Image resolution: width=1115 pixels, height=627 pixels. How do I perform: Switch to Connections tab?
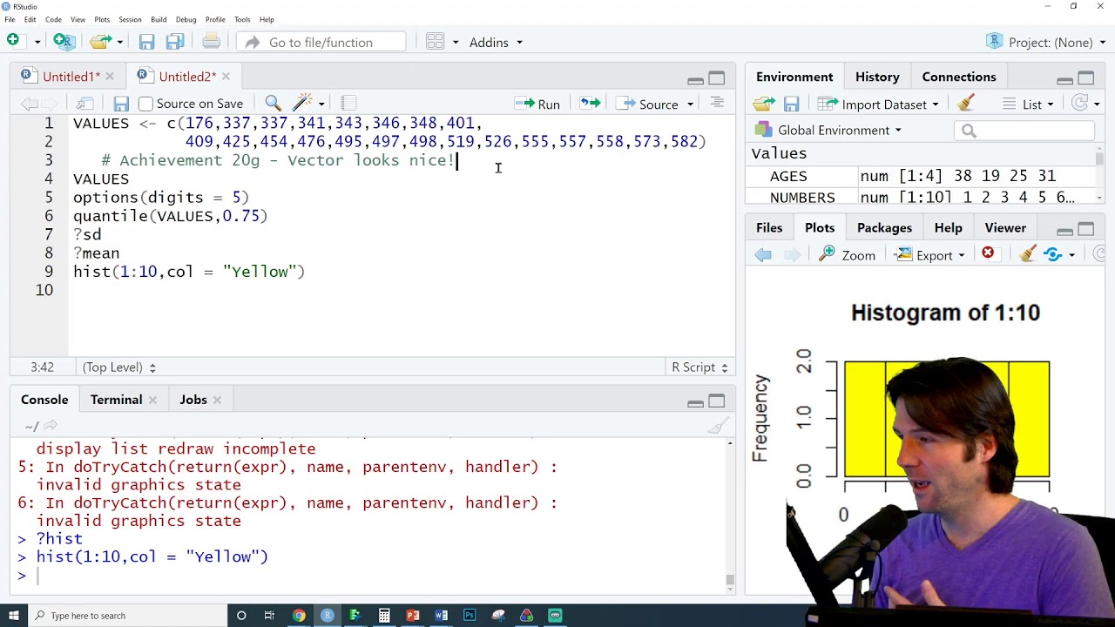click(x=959, y=77)
